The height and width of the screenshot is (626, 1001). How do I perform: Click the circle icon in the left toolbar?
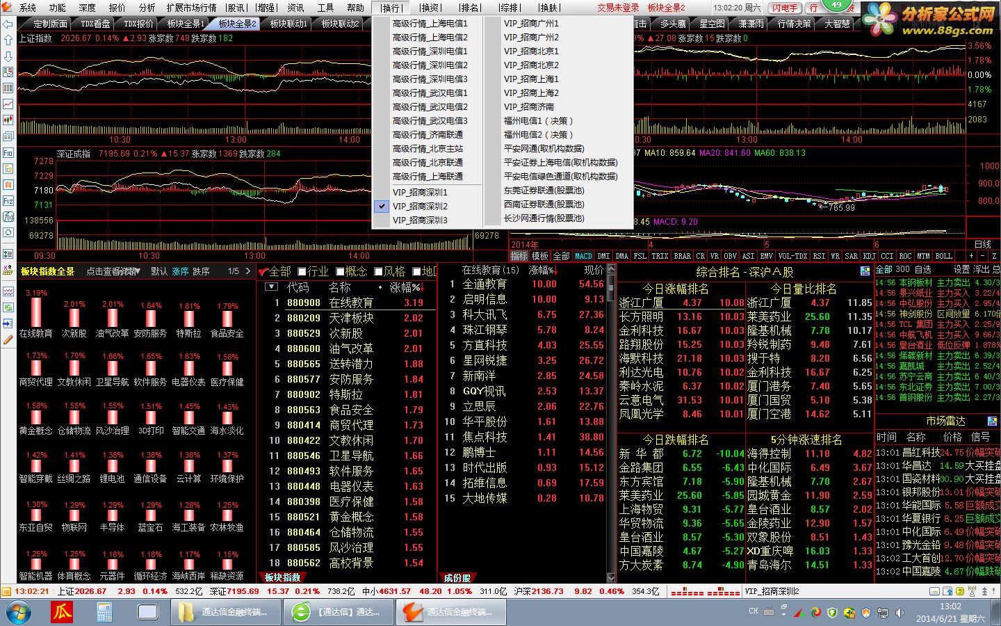8,232
